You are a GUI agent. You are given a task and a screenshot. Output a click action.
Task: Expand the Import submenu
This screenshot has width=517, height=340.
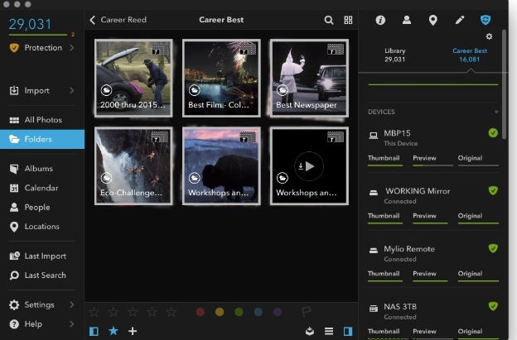72,90
